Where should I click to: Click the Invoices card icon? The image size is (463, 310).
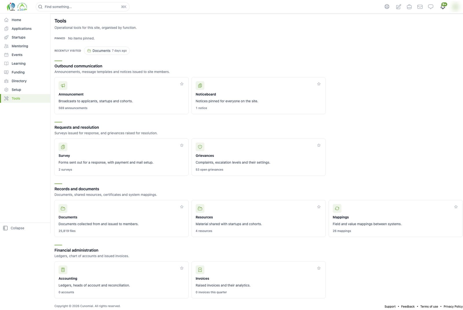click(200, 270)
